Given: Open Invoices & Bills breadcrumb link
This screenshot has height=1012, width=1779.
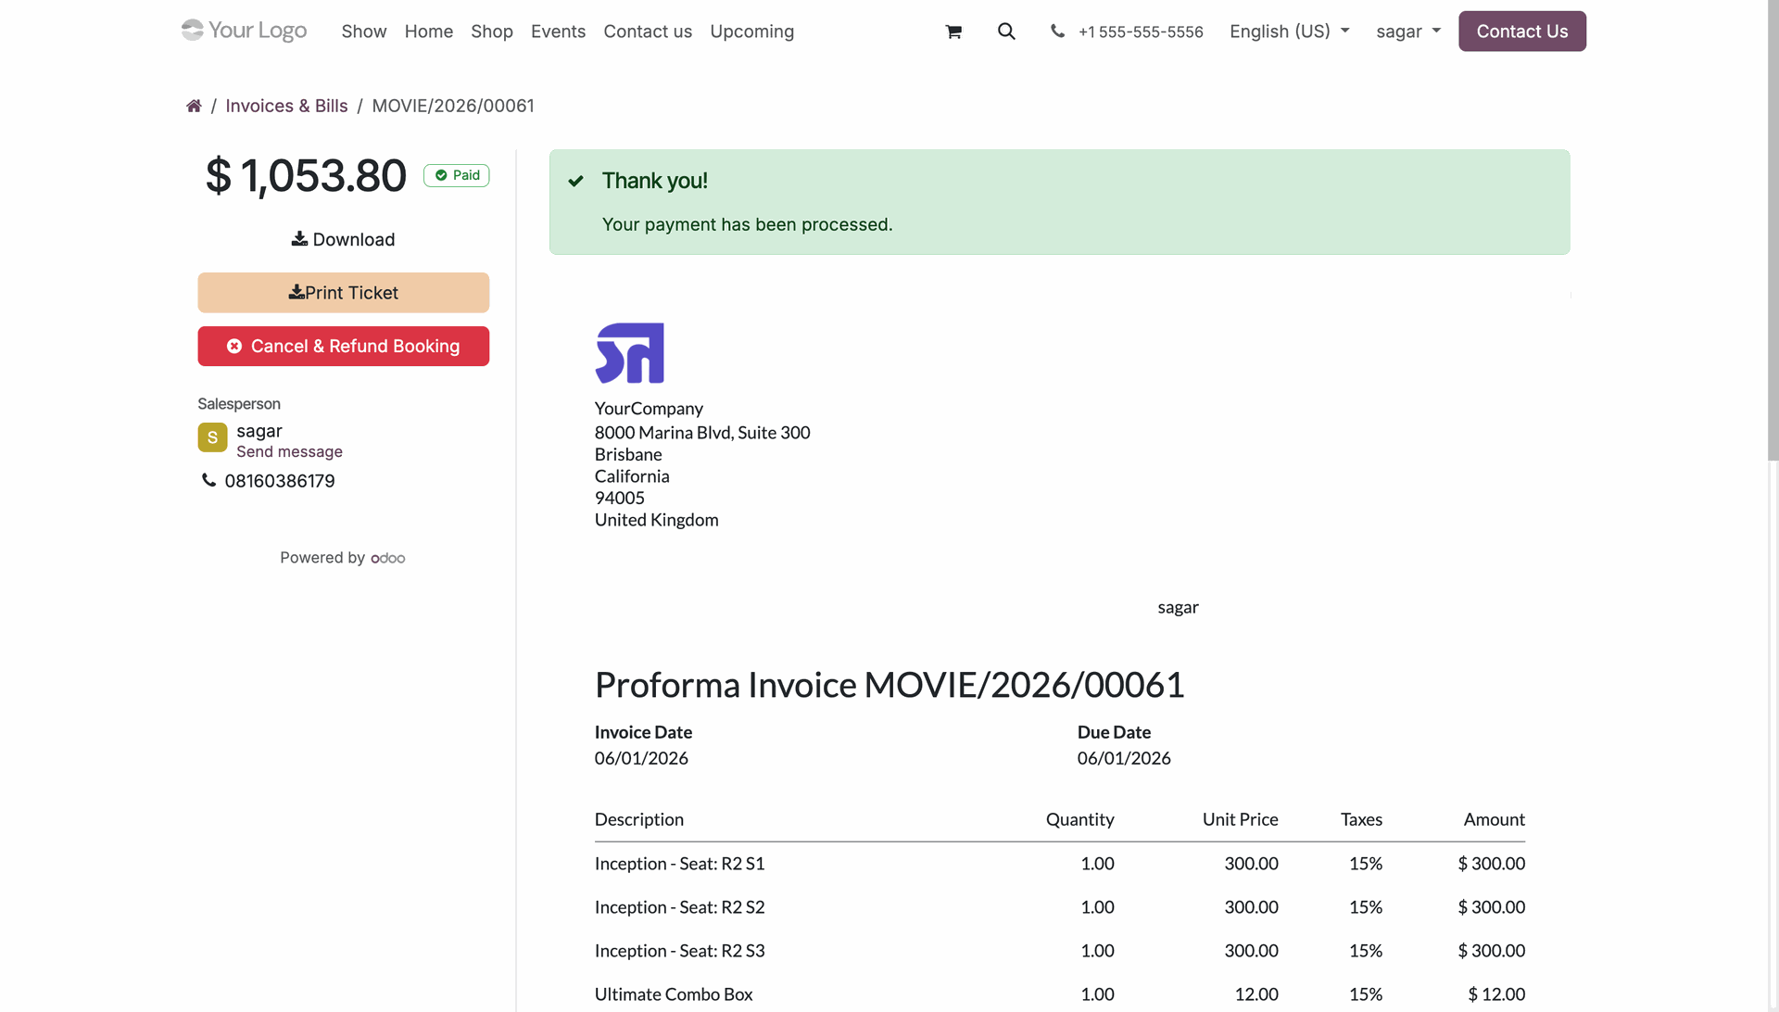Looking at the screenshot, I should tap(286, 106).
